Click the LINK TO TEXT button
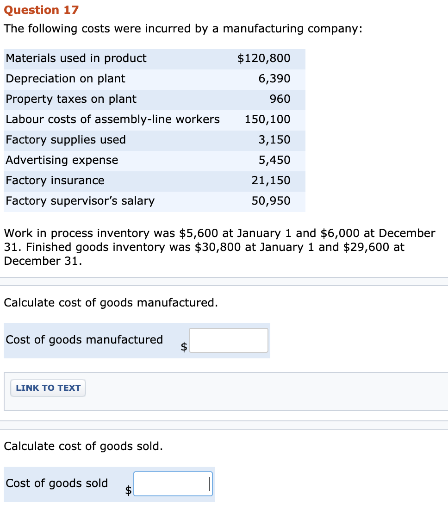Viewport: 448px width, 513px height. coord(48,388)
